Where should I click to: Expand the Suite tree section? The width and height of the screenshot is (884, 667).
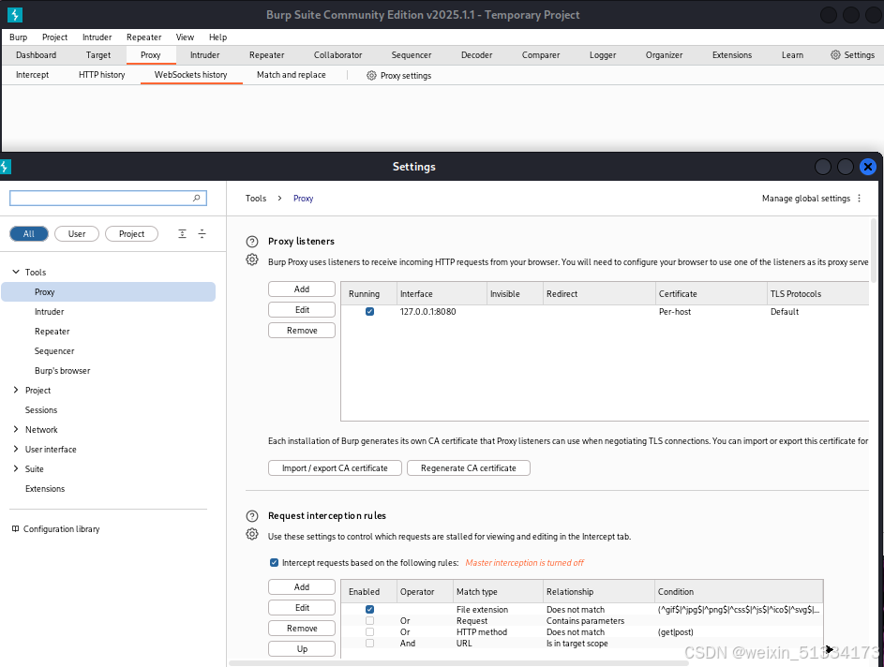[16, 469]
